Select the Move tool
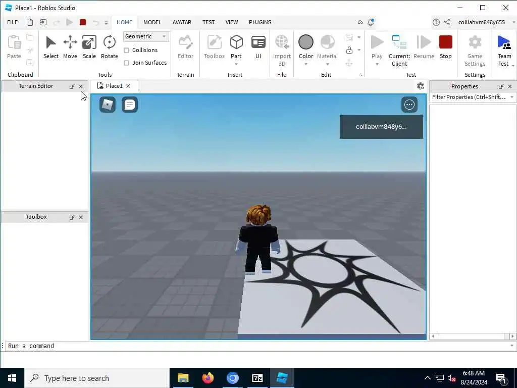 point(70,47)
